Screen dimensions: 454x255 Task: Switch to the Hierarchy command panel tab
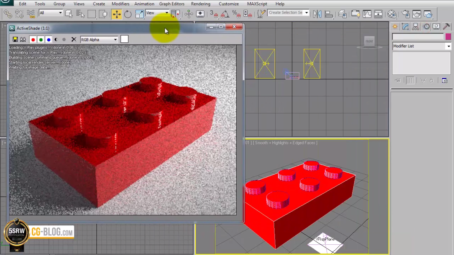415,27
